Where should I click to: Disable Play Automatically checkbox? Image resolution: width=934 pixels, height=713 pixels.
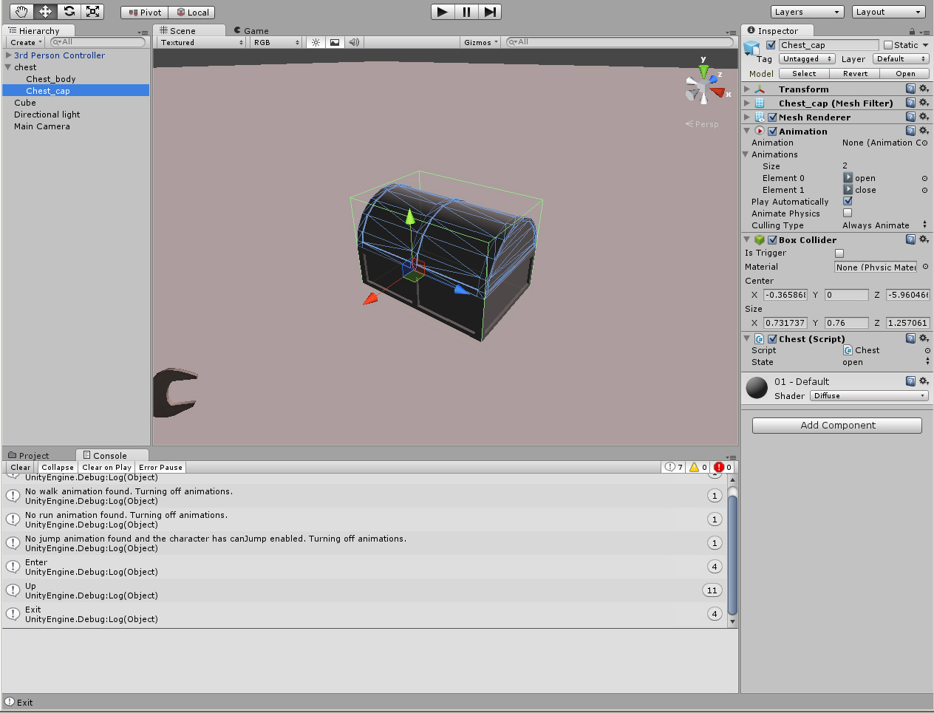pos(848,201)
